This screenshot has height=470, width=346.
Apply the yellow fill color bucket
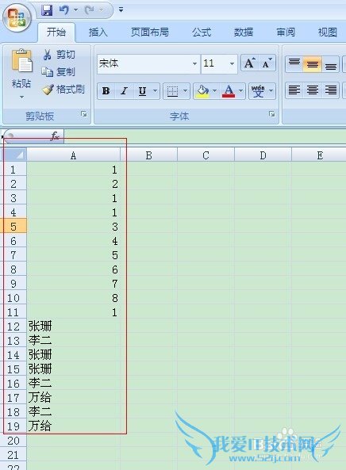point(202,91)
